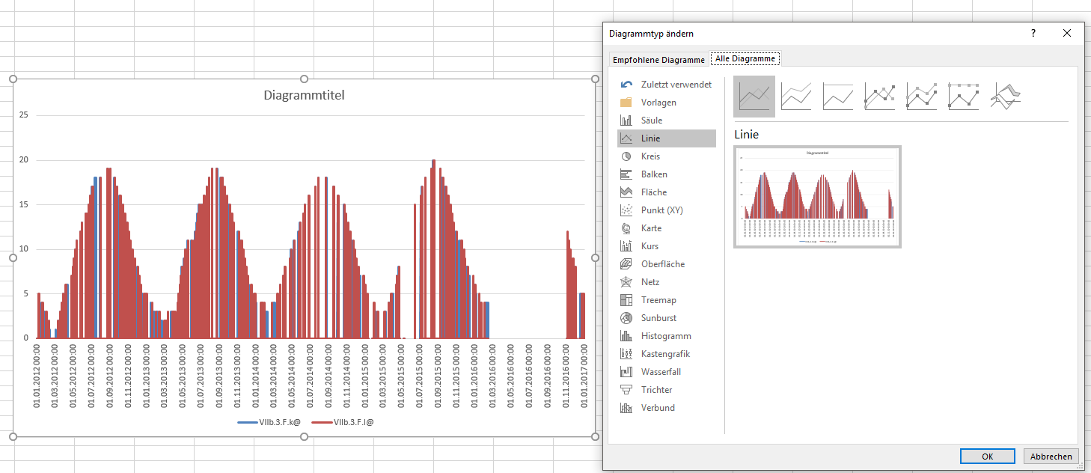Click the value axis label 10
1091x473 pixels.
pyautogui.click(x=23, y=249)
